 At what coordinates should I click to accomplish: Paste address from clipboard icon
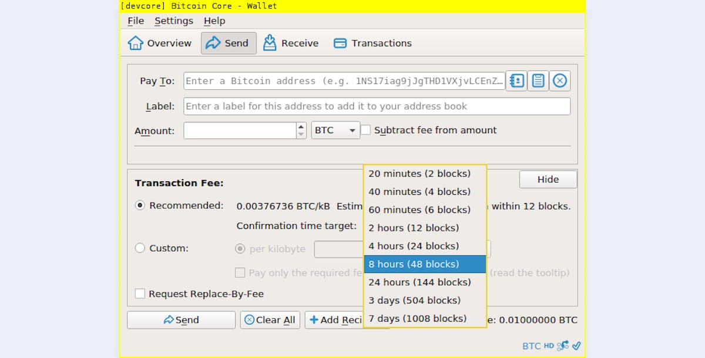tap(538, 81)
